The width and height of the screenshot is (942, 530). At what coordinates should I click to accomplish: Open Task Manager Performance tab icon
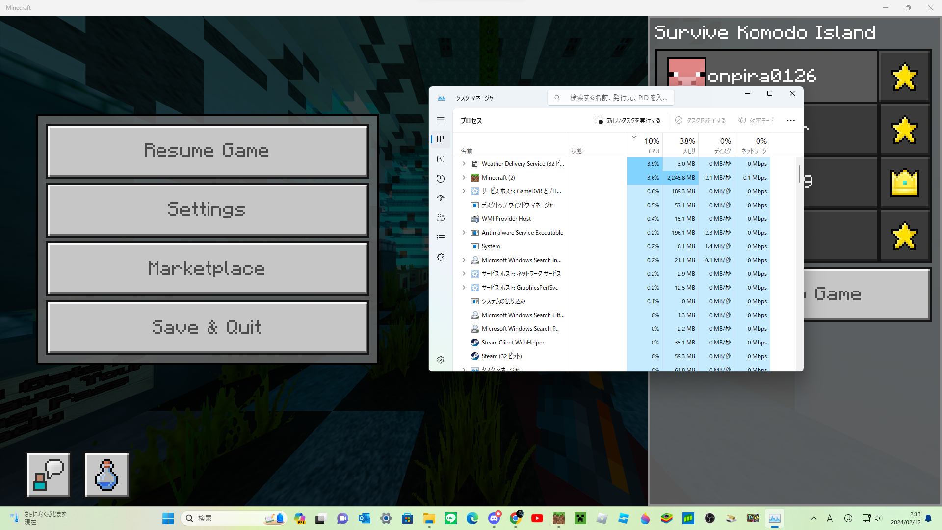441,159
